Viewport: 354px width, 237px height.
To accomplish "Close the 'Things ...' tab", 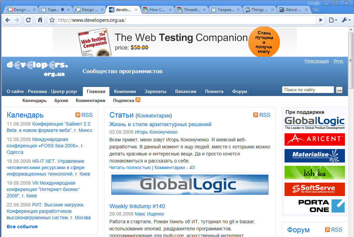I will tap(272, 10).
